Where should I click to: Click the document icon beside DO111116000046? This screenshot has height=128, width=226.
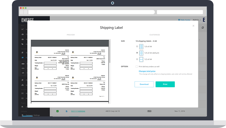pyautogui.click(x=66, y=111)
